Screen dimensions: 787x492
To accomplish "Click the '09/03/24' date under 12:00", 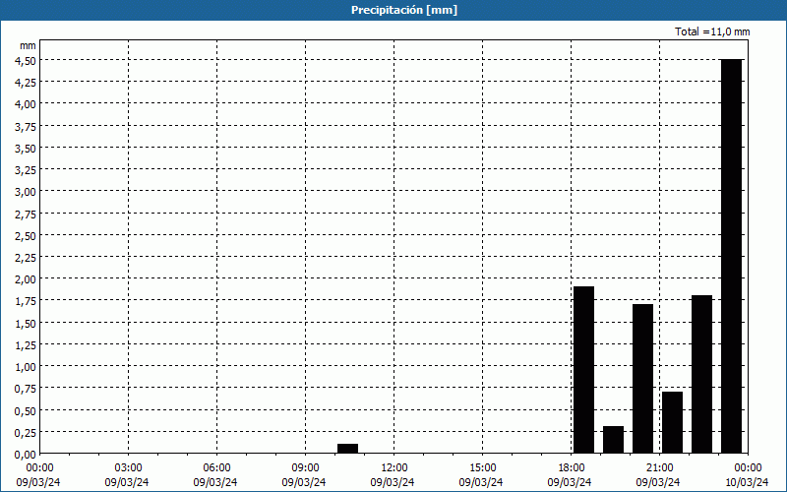I will tap(393, 482).
